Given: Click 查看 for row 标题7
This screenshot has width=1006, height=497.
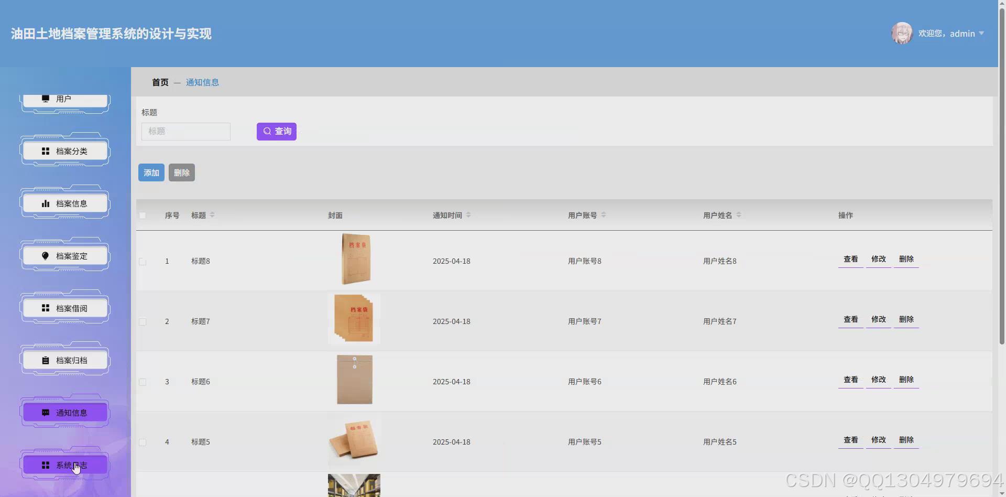Looking at the screenshot, I should pyautogui.click(x=851, y=320).
